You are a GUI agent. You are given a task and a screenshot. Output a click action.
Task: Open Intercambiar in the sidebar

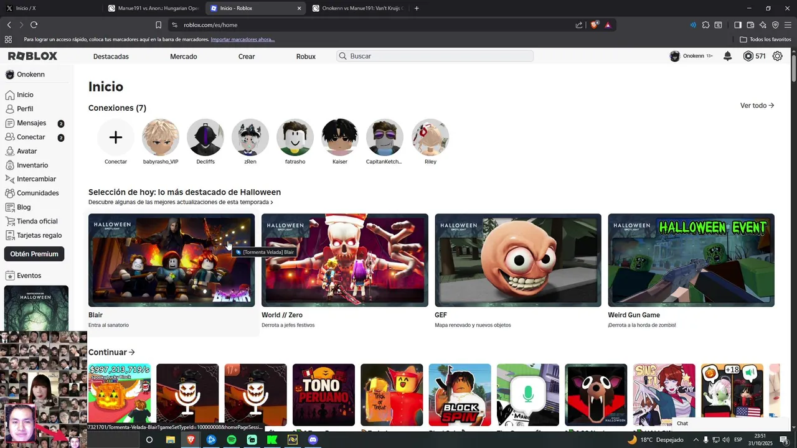tap(31, 179)
